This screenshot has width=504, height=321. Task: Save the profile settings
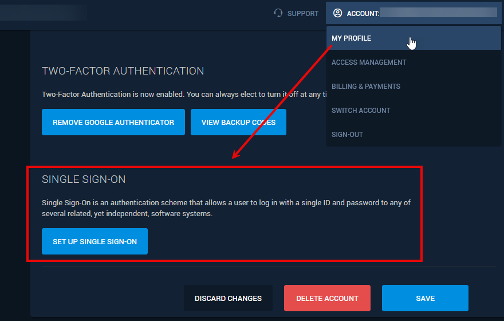point(425,298)
